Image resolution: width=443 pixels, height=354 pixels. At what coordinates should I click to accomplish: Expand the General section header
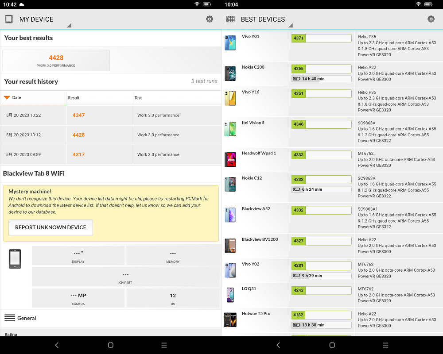click(x=111, y=318)
